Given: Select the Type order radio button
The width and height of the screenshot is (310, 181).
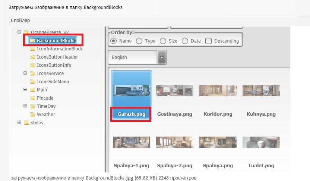Looking at the screenshot, I should click(139, 41).
